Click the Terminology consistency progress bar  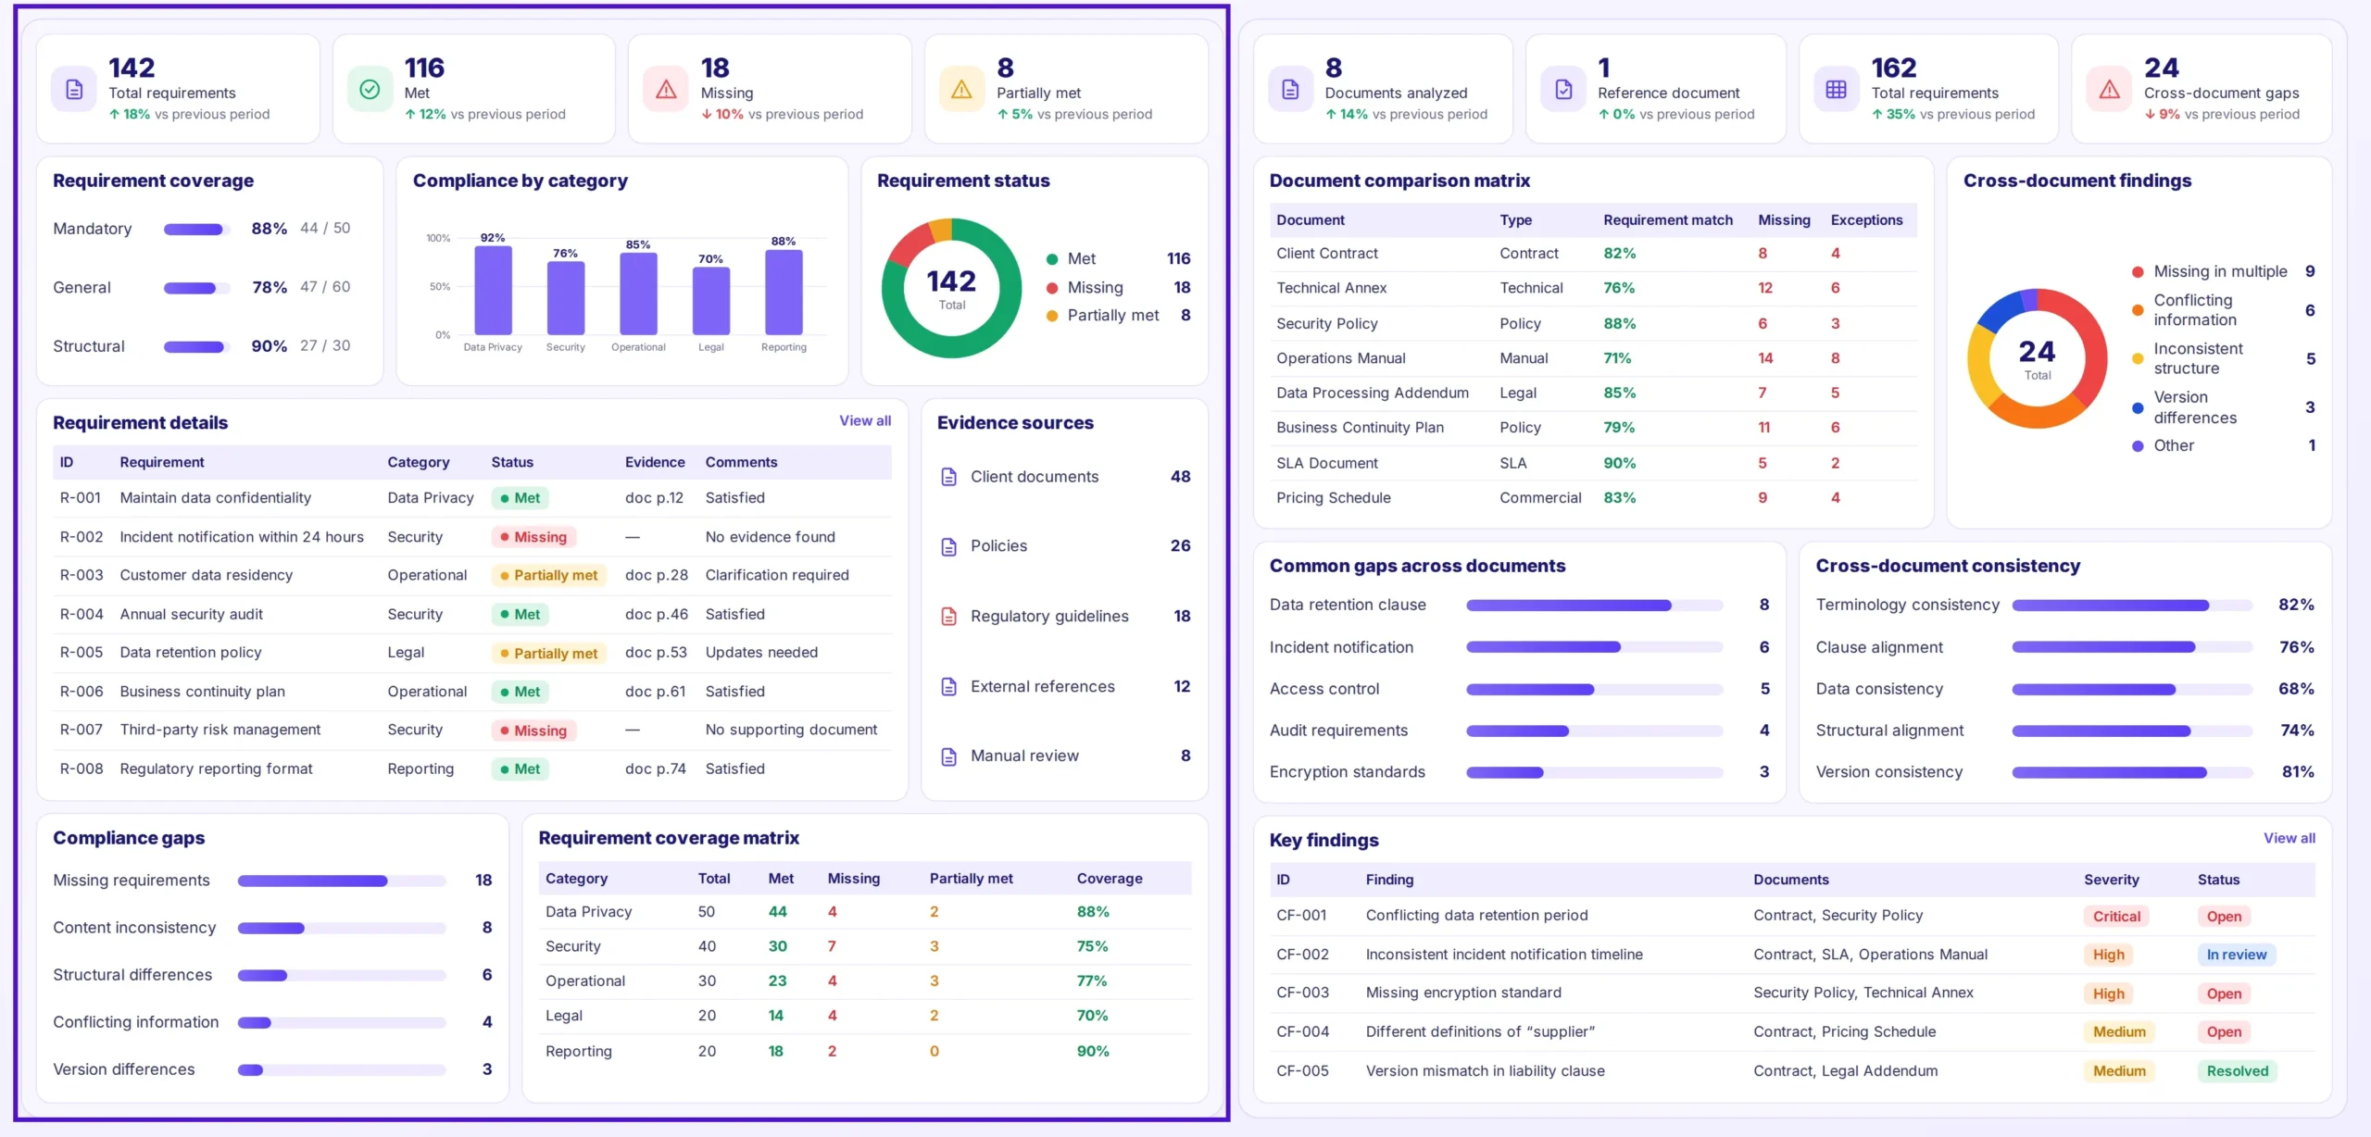[2132, 606]
